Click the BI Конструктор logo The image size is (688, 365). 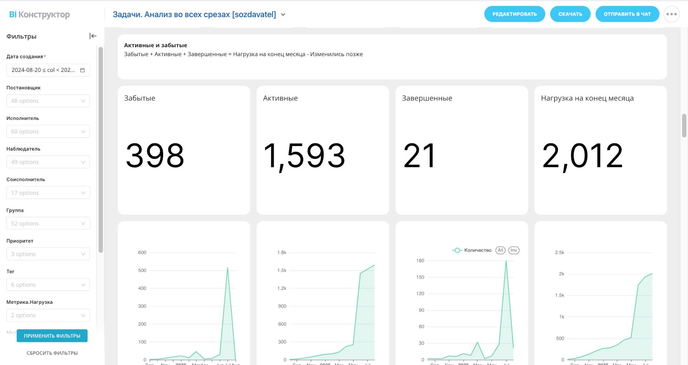(x=39, y=15)
